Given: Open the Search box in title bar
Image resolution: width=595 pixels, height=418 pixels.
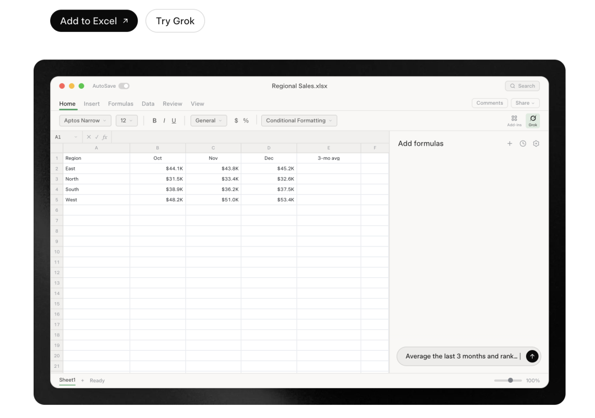Looking at the screenshot, I should (522, 86).
